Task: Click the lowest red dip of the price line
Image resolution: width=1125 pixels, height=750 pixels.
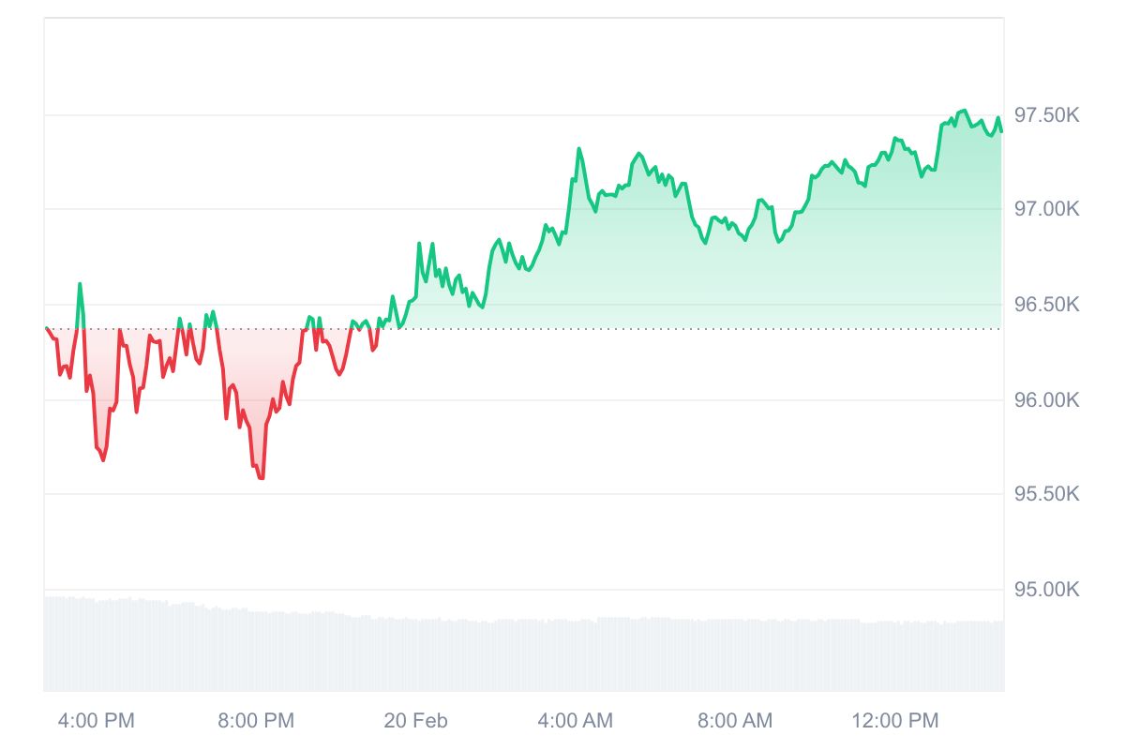Action: pos(262,478)
